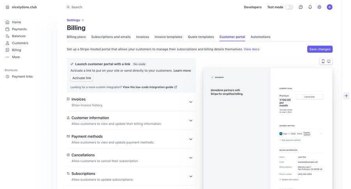Open settings gear icon

tap(319, 7)
